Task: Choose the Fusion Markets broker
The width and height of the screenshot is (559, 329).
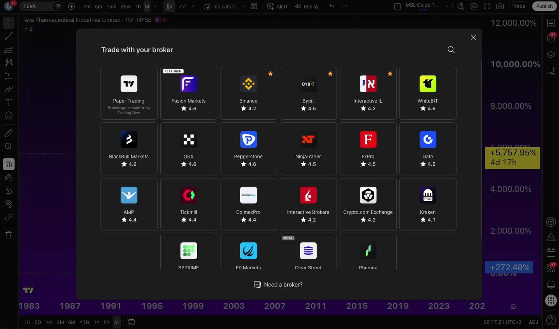Action: click(x=189, y=93)
